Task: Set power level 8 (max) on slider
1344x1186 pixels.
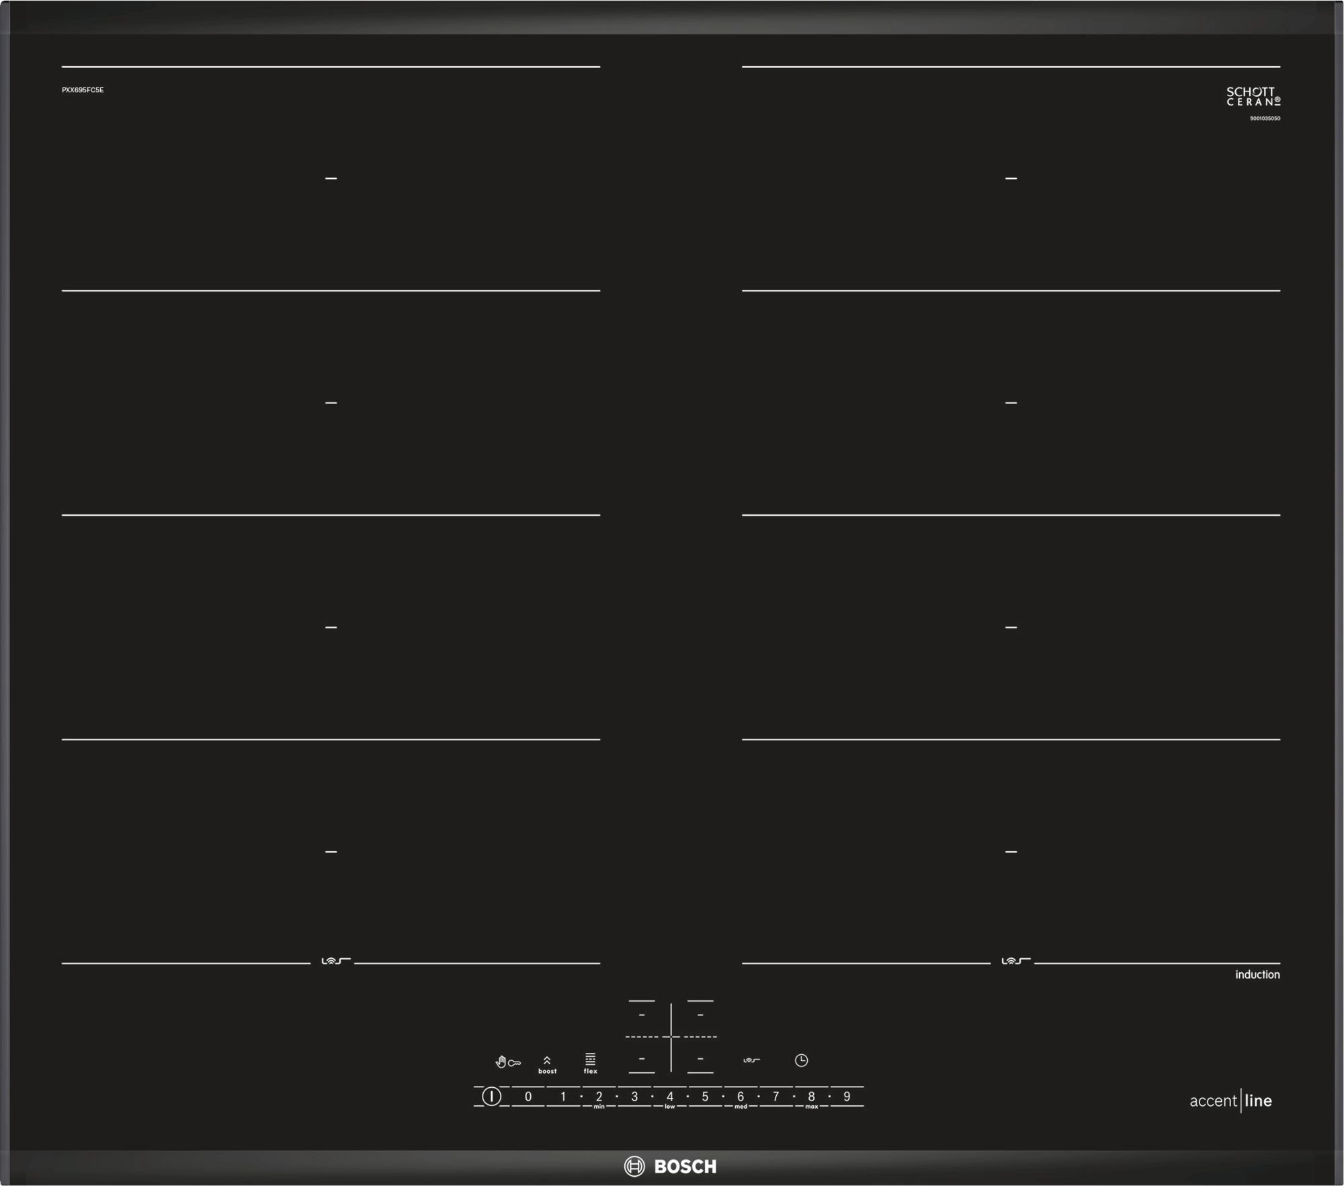Action: tap(811, 1098)
